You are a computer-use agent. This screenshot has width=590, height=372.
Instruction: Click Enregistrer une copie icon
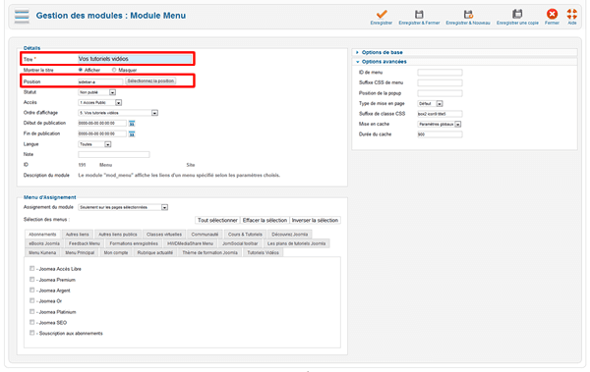(x=517, y=15)
